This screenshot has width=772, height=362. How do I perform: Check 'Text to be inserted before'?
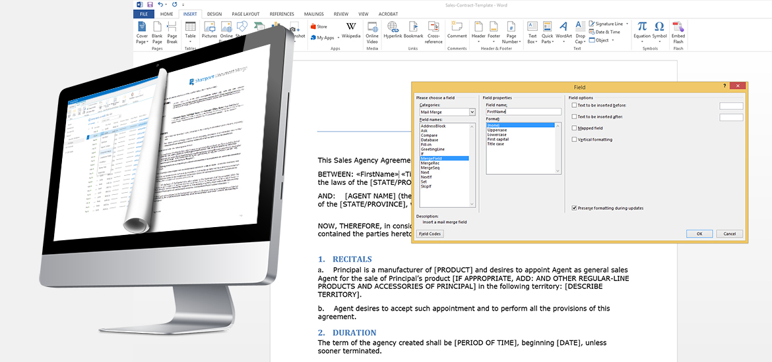[x=574, y=105]
